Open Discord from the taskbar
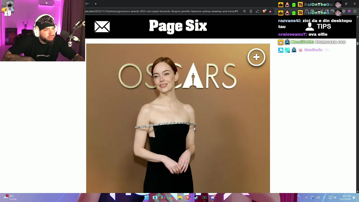 pyautogui.click(x=213, y=198)
